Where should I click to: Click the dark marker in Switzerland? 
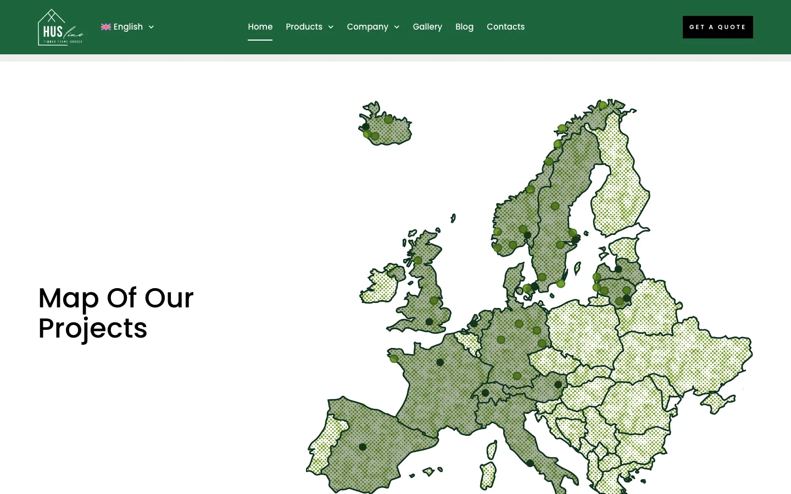point(485,393)
